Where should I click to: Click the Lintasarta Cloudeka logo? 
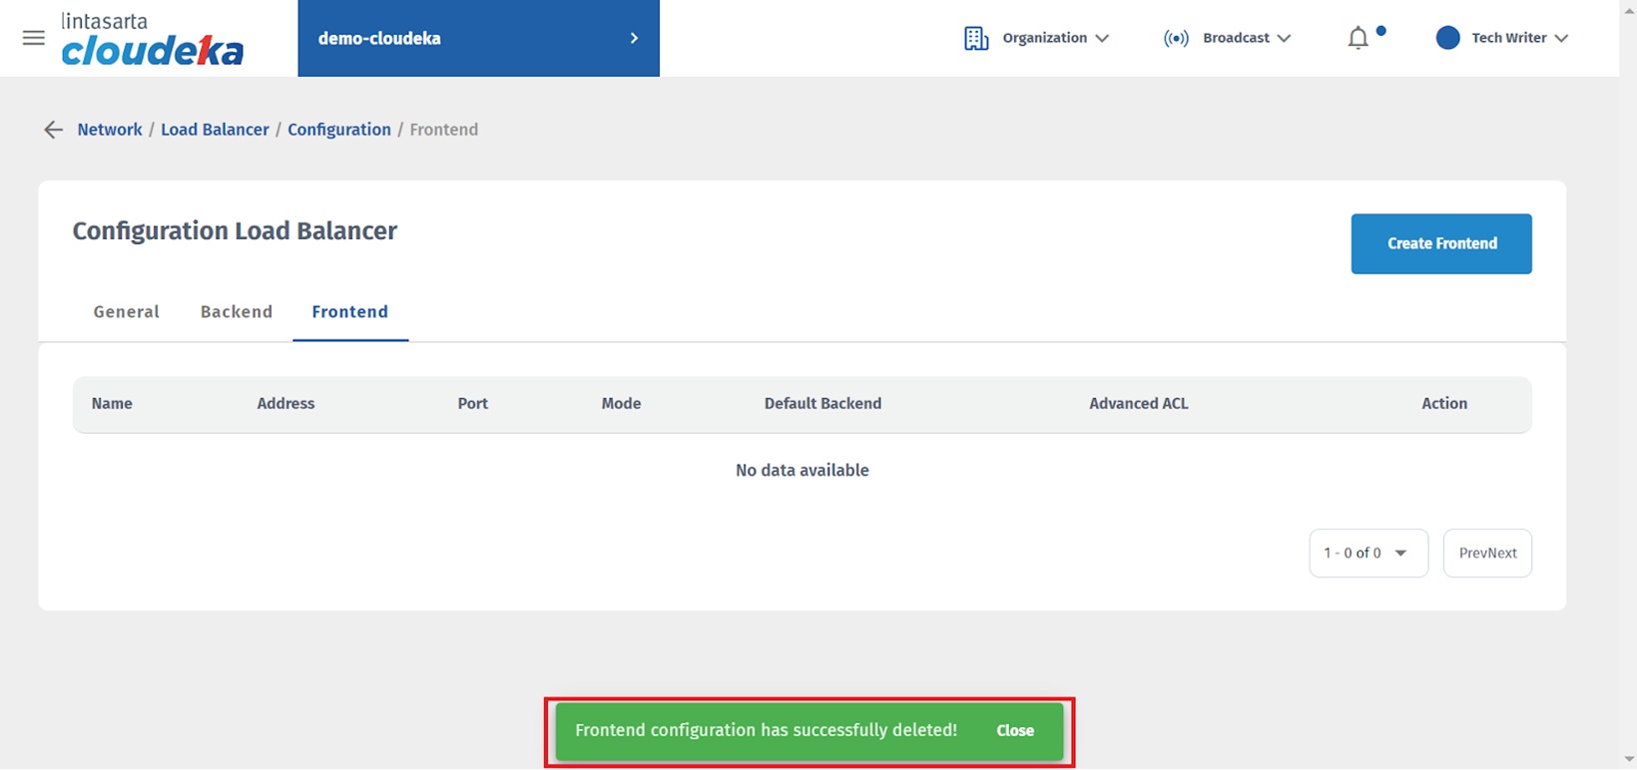pyautogui.click(x=152, y=40)
